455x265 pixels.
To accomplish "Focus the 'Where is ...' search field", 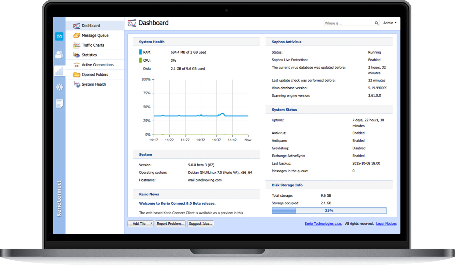I will point(349,23).
